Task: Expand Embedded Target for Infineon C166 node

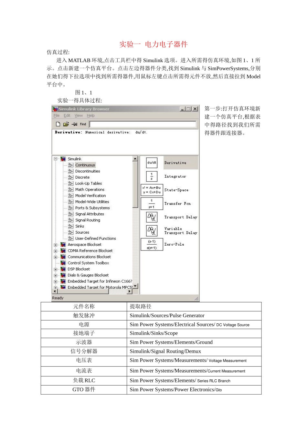Action: pos(56,282)
